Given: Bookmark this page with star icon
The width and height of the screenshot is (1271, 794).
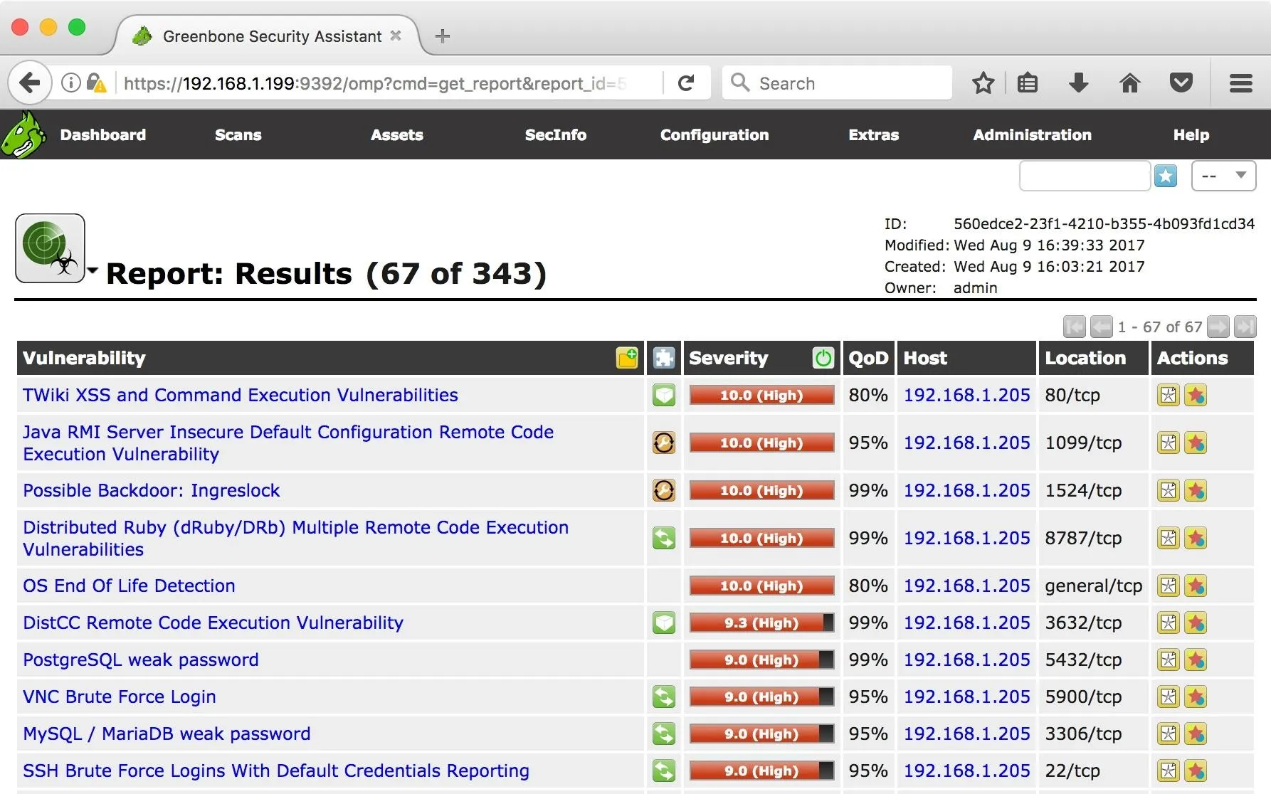Looking at the screenshot, I should pos(983,83).
